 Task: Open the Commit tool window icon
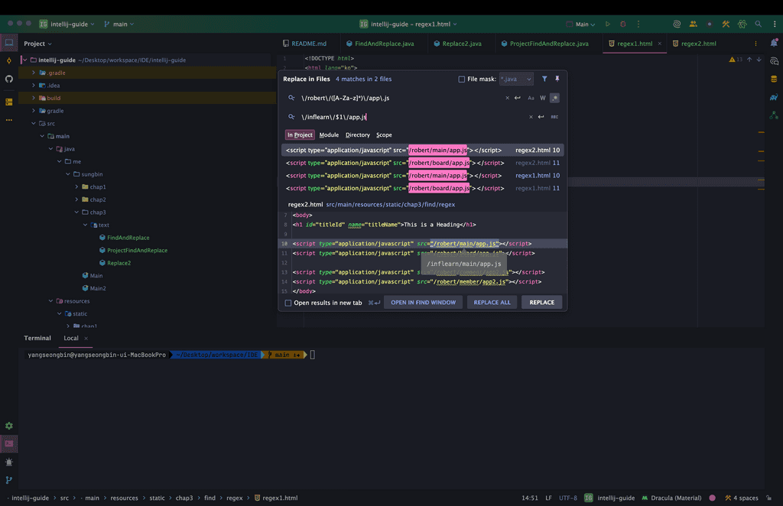9,60
